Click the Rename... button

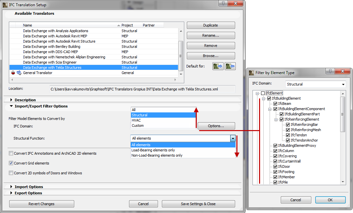(x=211, y=35)
